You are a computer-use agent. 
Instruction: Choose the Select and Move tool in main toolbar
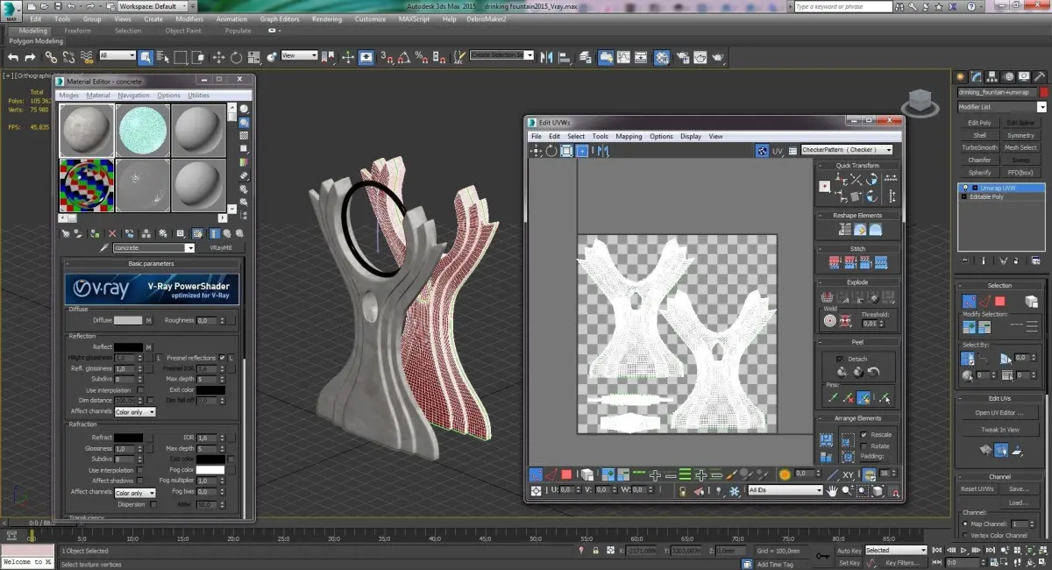[x=218, y=57]
